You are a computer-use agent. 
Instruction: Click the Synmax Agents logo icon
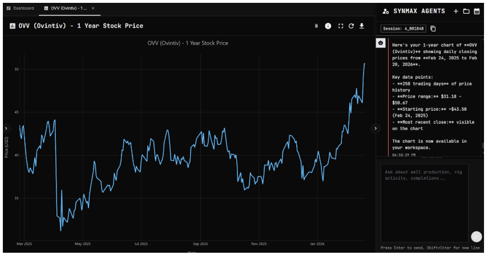point(386,11)
